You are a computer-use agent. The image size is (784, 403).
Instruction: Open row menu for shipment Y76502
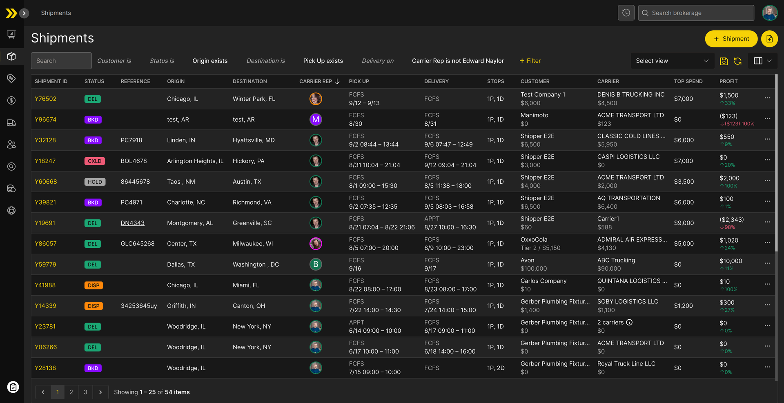(x=767, y=98)
